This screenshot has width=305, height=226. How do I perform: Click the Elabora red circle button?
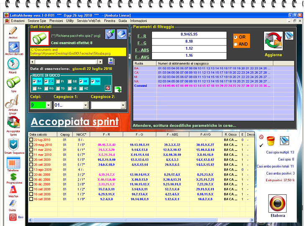tap(277, 203)
